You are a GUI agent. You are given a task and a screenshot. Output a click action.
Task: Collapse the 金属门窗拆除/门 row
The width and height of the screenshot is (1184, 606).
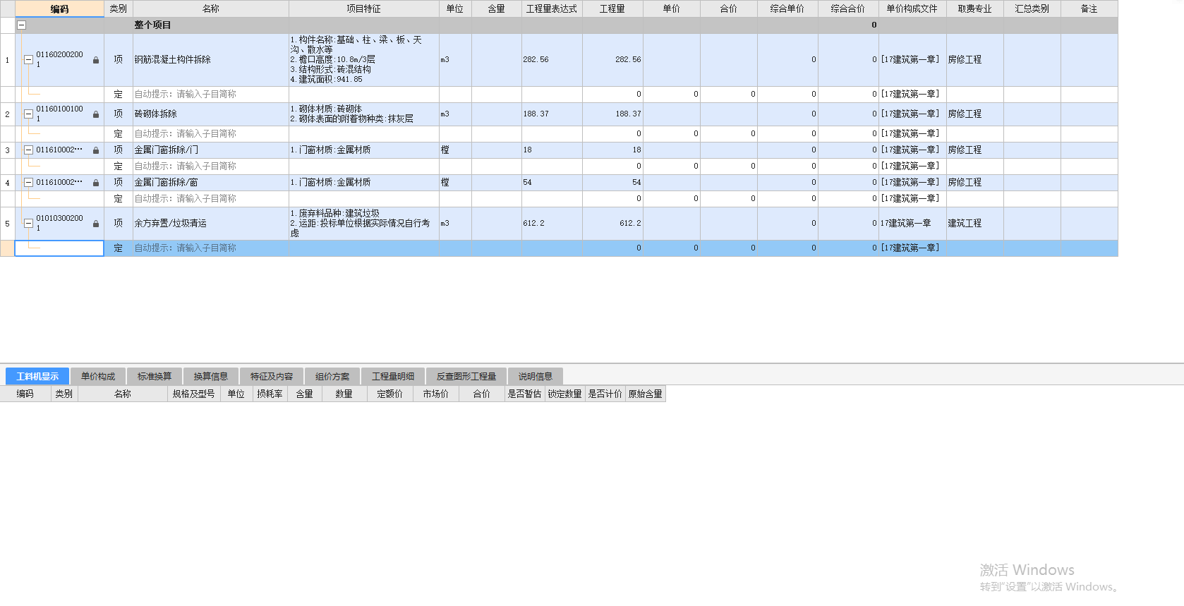tap(28, 150)
